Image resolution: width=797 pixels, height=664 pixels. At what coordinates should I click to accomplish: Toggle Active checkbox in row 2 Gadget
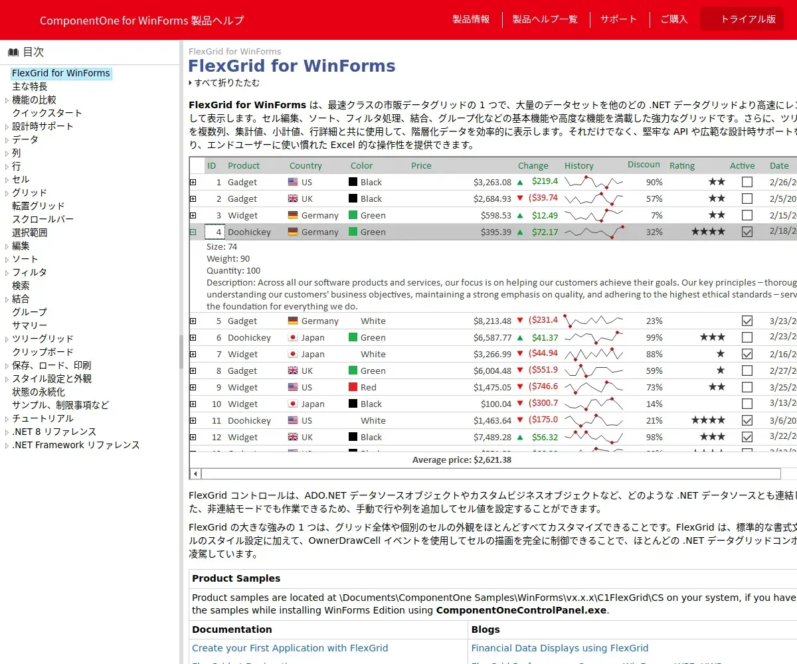tap(747, 199)
